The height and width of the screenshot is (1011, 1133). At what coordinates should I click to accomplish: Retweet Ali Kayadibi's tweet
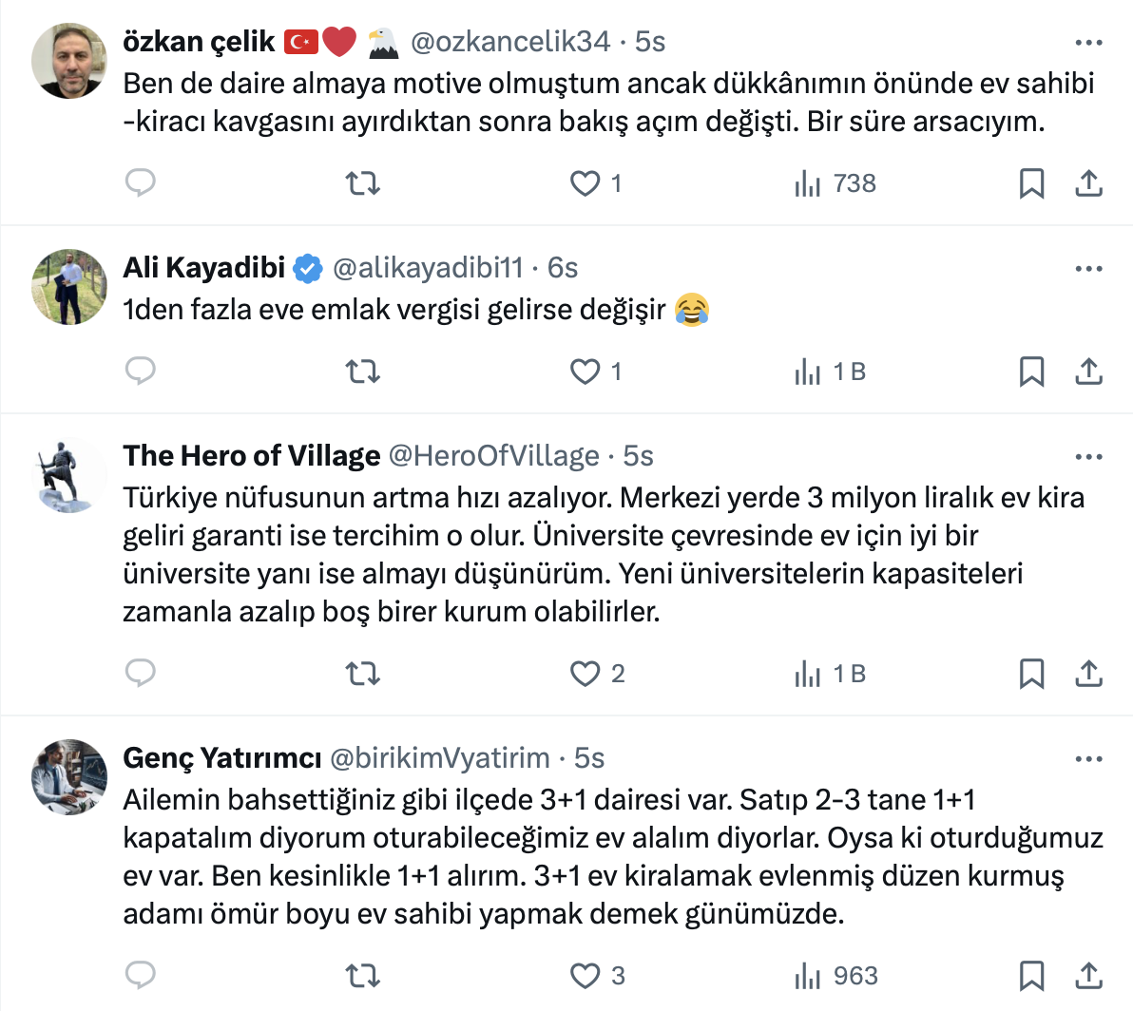pyautogui.click(x=362, y=371)
